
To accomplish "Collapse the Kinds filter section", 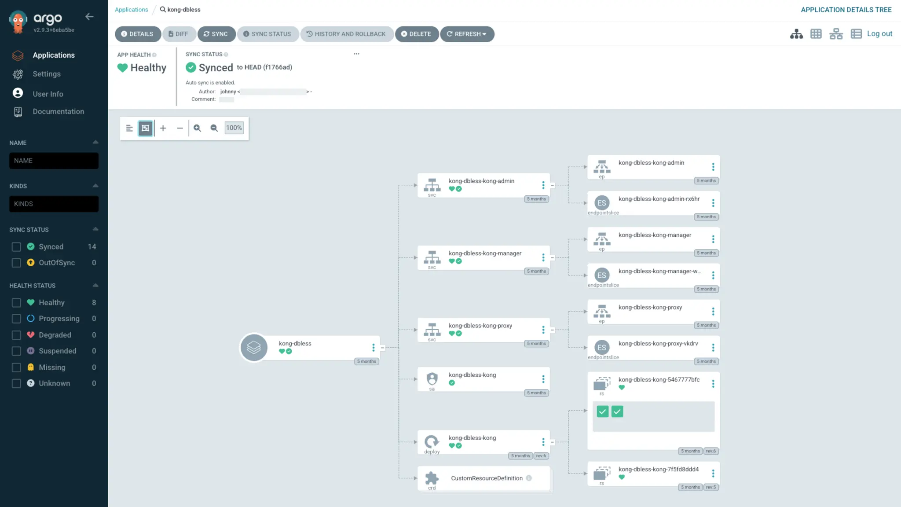I will (95, 186).
